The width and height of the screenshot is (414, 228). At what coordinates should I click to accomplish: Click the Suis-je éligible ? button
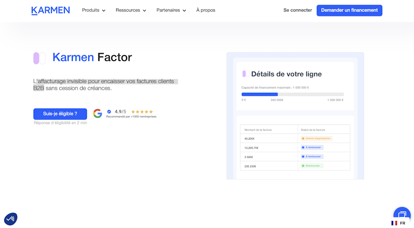[60, 114]
